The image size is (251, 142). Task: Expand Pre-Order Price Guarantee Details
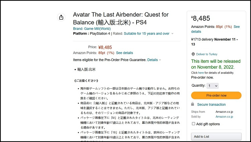coord(153,60)
